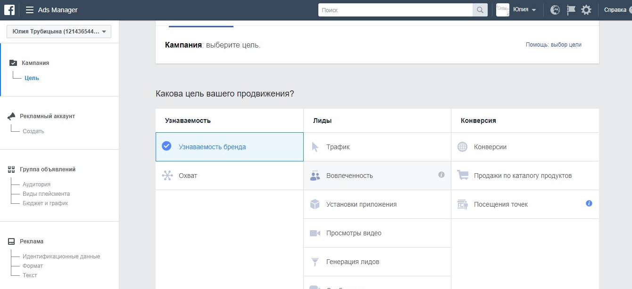
Task: Open the Справка help menu
Action: [615, 10]
